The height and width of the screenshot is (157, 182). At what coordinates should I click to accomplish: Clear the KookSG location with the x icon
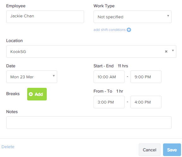pyautogui.click(x=166, y=51)
